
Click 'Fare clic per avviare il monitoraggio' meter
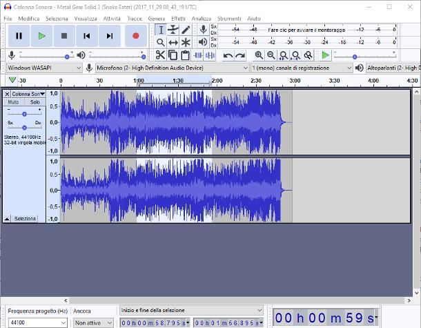pos(306,30)
